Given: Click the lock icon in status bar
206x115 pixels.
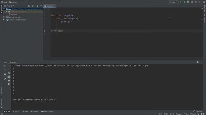Looking at the screenshot, I should 198,114.
